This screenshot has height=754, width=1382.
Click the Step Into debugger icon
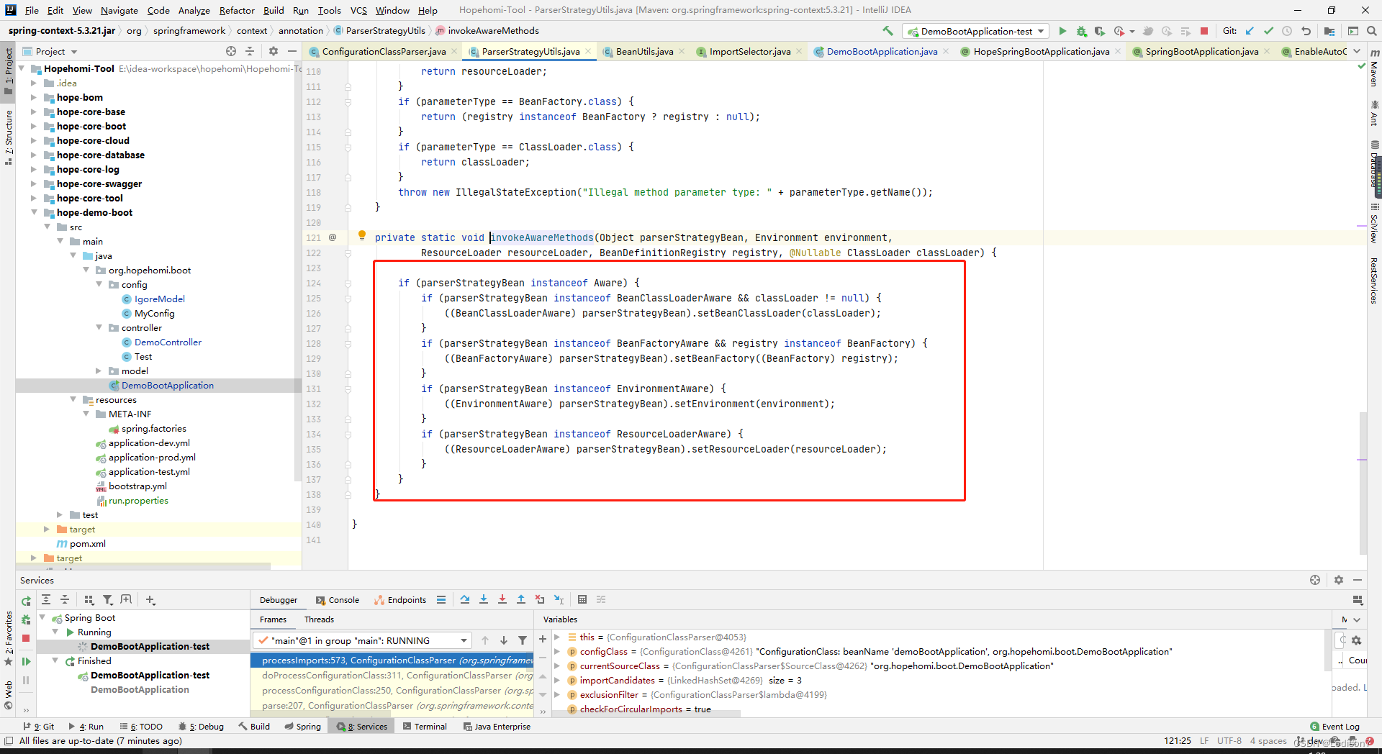pyautogui.click(x=484, y=599)
